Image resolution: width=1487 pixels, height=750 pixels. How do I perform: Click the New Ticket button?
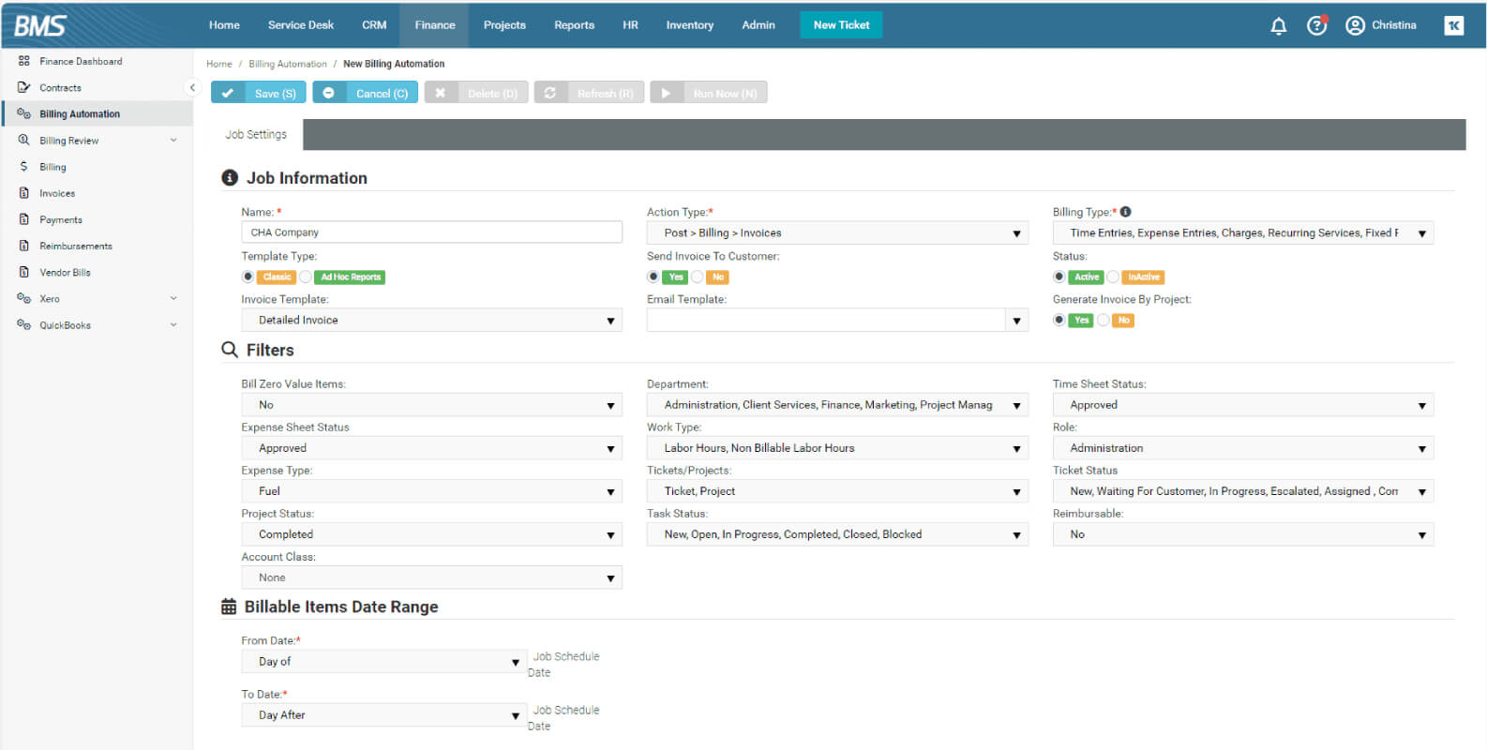[x=841, y=25]
